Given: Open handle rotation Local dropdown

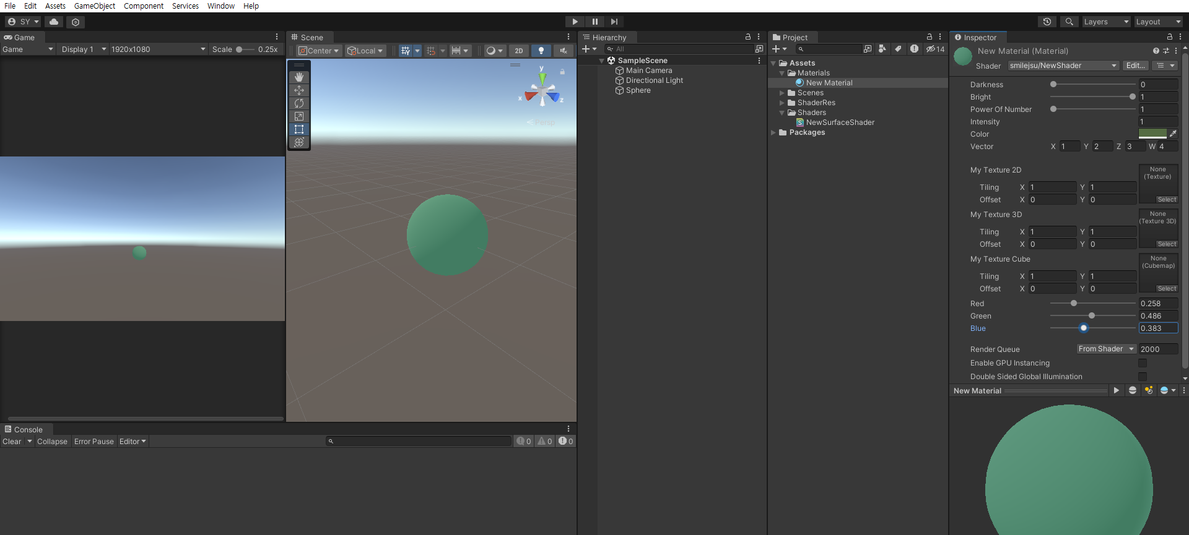Looking at the screenshot, I should coord(366,51).
